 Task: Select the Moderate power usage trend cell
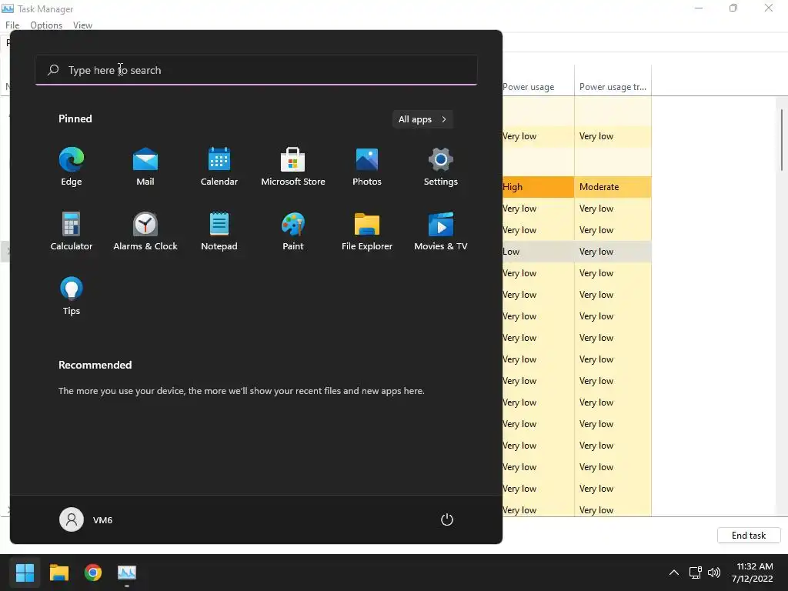(x=613, y=187)
